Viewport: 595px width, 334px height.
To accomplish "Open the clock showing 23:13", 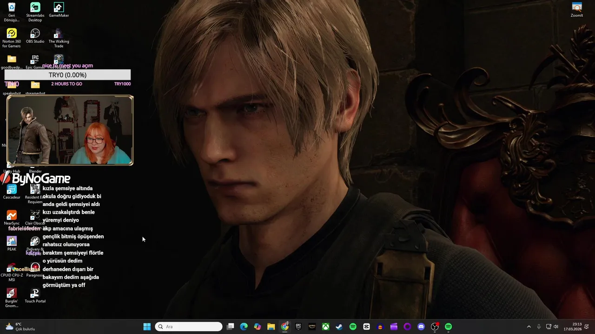I will [573, 327].
